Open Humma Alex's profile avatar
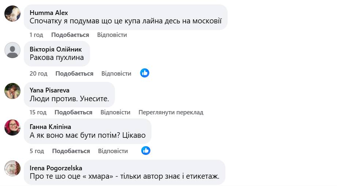This screenshot has width=337, height=186. tap(12, 14)
